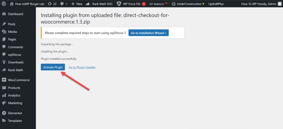Click the WordPress logo icon
Screen dimensions: 283x129
coord(4,4)
